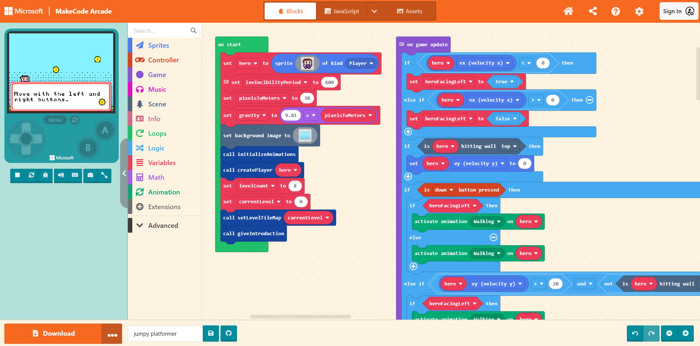Viewport: 700px width, 346px height.
Task: Stop the simulator
Action: click(17, 175)
